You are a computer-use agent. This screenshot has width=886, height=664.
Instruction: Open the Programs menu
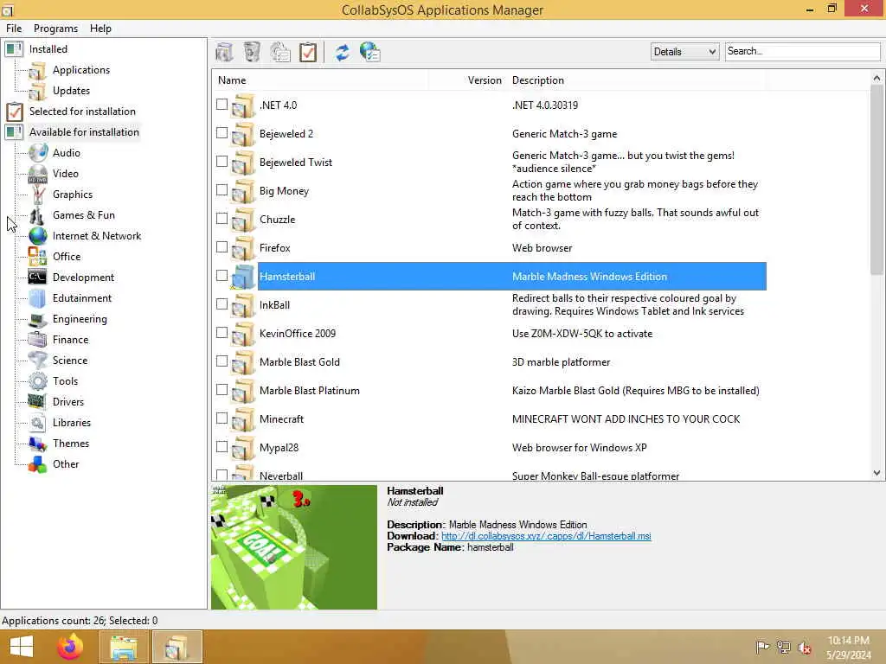click(55, 29)
